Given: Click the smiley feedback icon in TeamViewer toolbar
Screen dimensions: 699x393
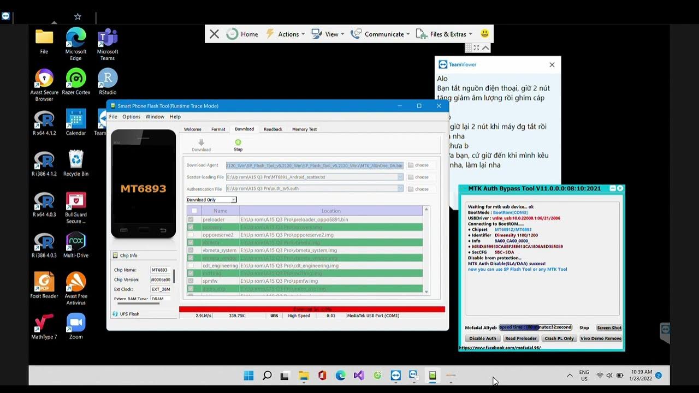Looking at the screenshot, I should pyautogui.click(x=484, y=34).
